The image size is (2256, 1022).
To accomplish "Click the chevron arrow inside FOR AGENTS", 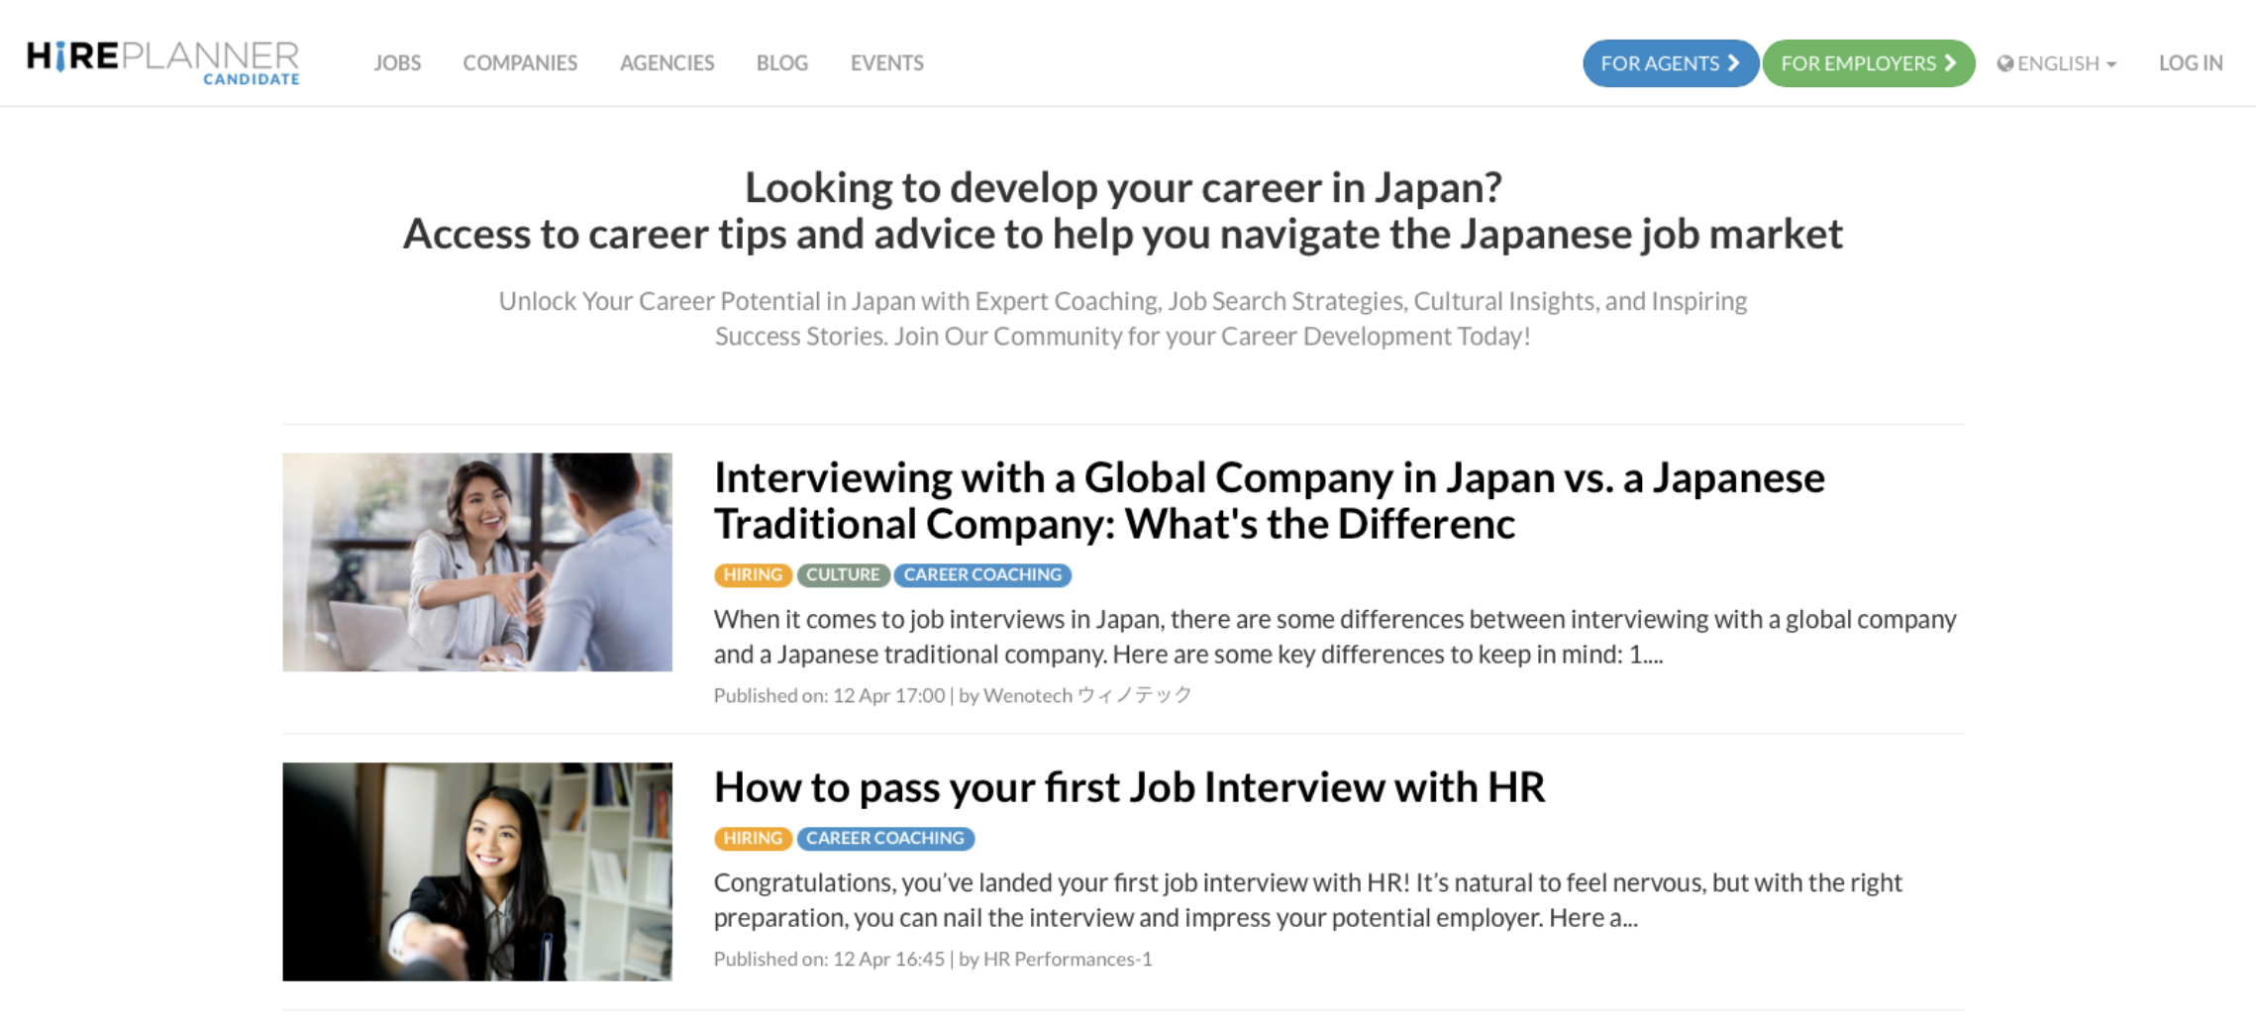I will coord(1734,62).
